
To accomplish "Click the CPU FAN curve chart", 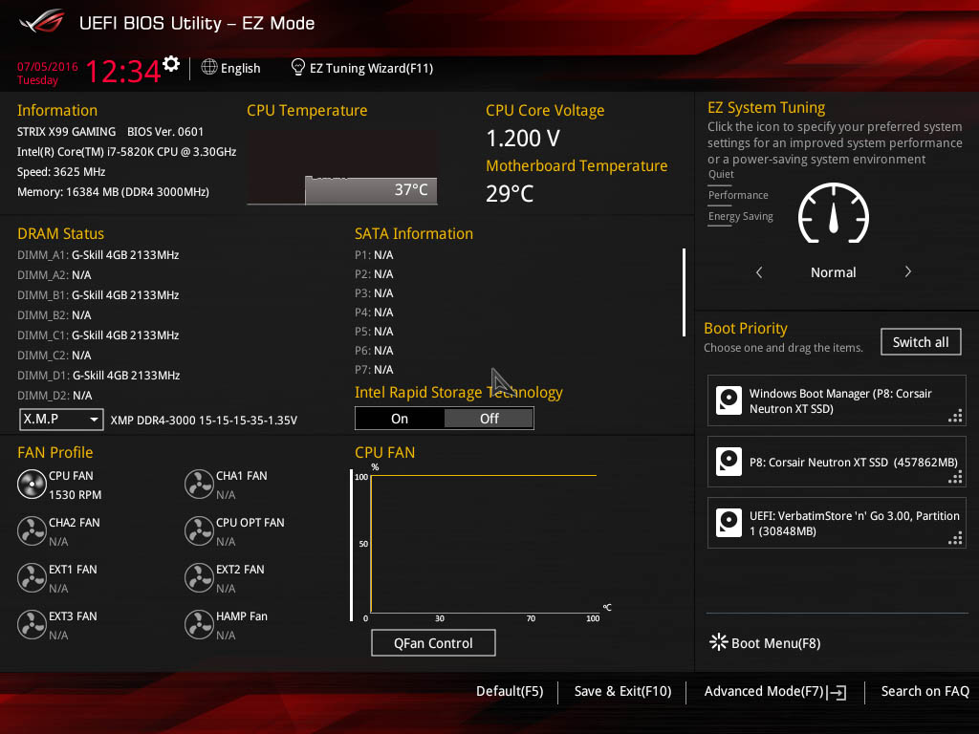I will click(x=484, y=544).
